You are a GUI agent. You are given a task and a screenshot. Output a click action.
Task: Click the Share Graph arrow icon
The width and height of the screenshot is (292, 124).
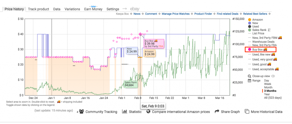pos(217,111)
